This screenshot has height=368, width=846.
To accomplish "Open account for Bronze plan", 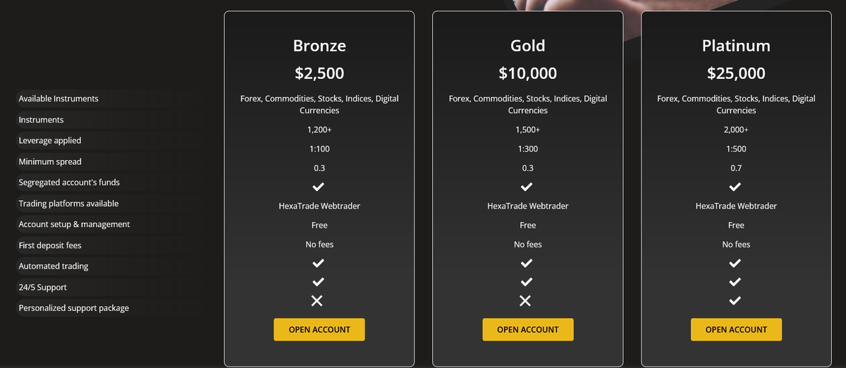I will point(319,329).
